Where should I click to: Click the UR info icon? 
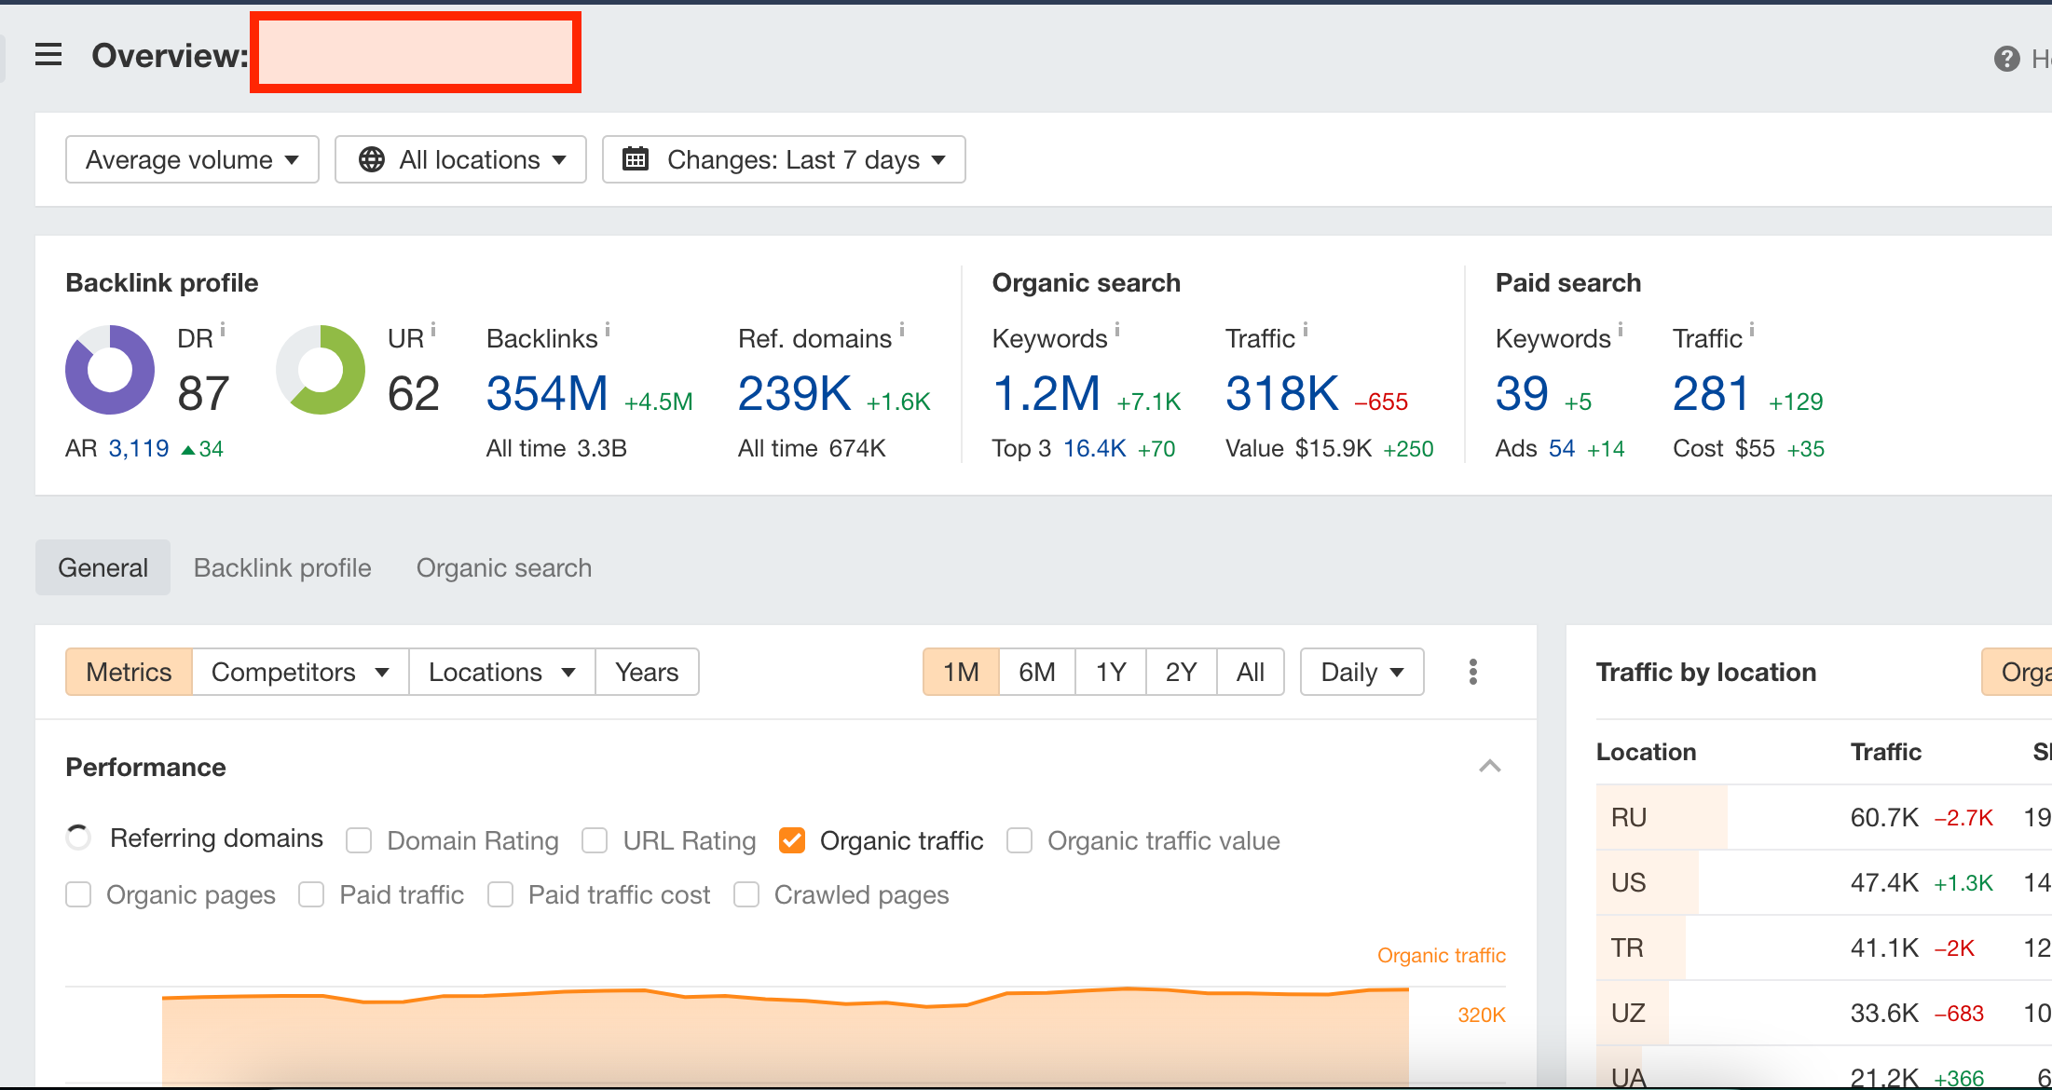pos(433,330)
